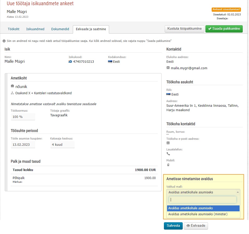Click the org-chart icon before Osakond X
This screenshot has height=234, width=249.
(x=12, y=93)
